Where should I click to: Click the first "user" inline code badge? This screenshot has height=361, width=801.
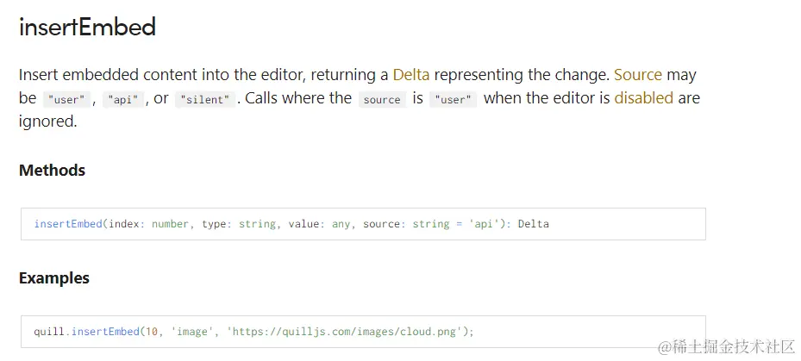(x=66, y=99)
